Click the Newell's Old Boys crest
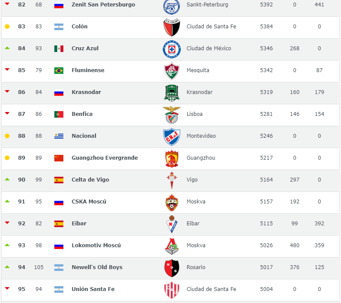This screenshot has height=303, width=341. (x=172, y=268)
